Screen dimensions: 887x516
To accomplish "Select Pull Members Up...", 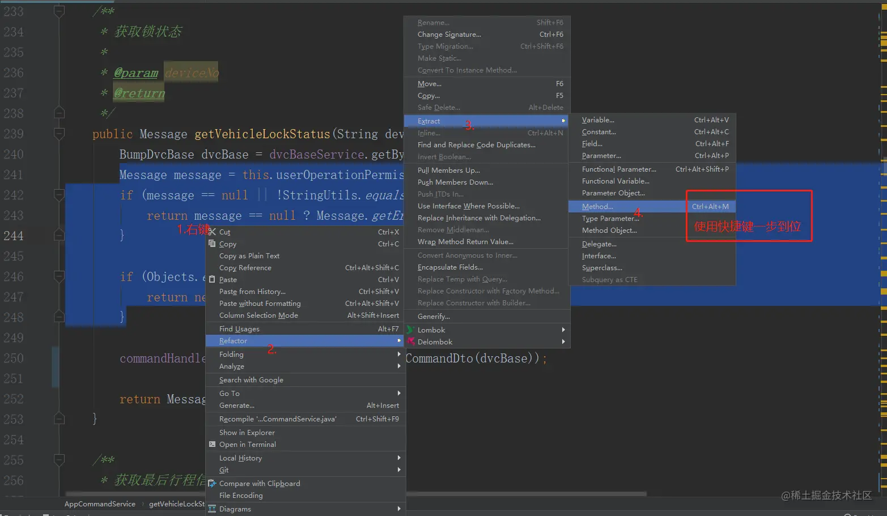I will point(487,170).
